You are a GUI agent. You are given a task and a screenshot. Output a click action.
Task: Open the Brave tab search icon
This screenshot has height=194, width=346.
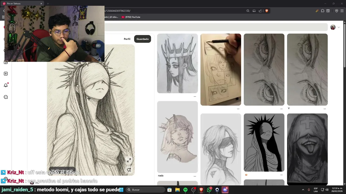328,11
